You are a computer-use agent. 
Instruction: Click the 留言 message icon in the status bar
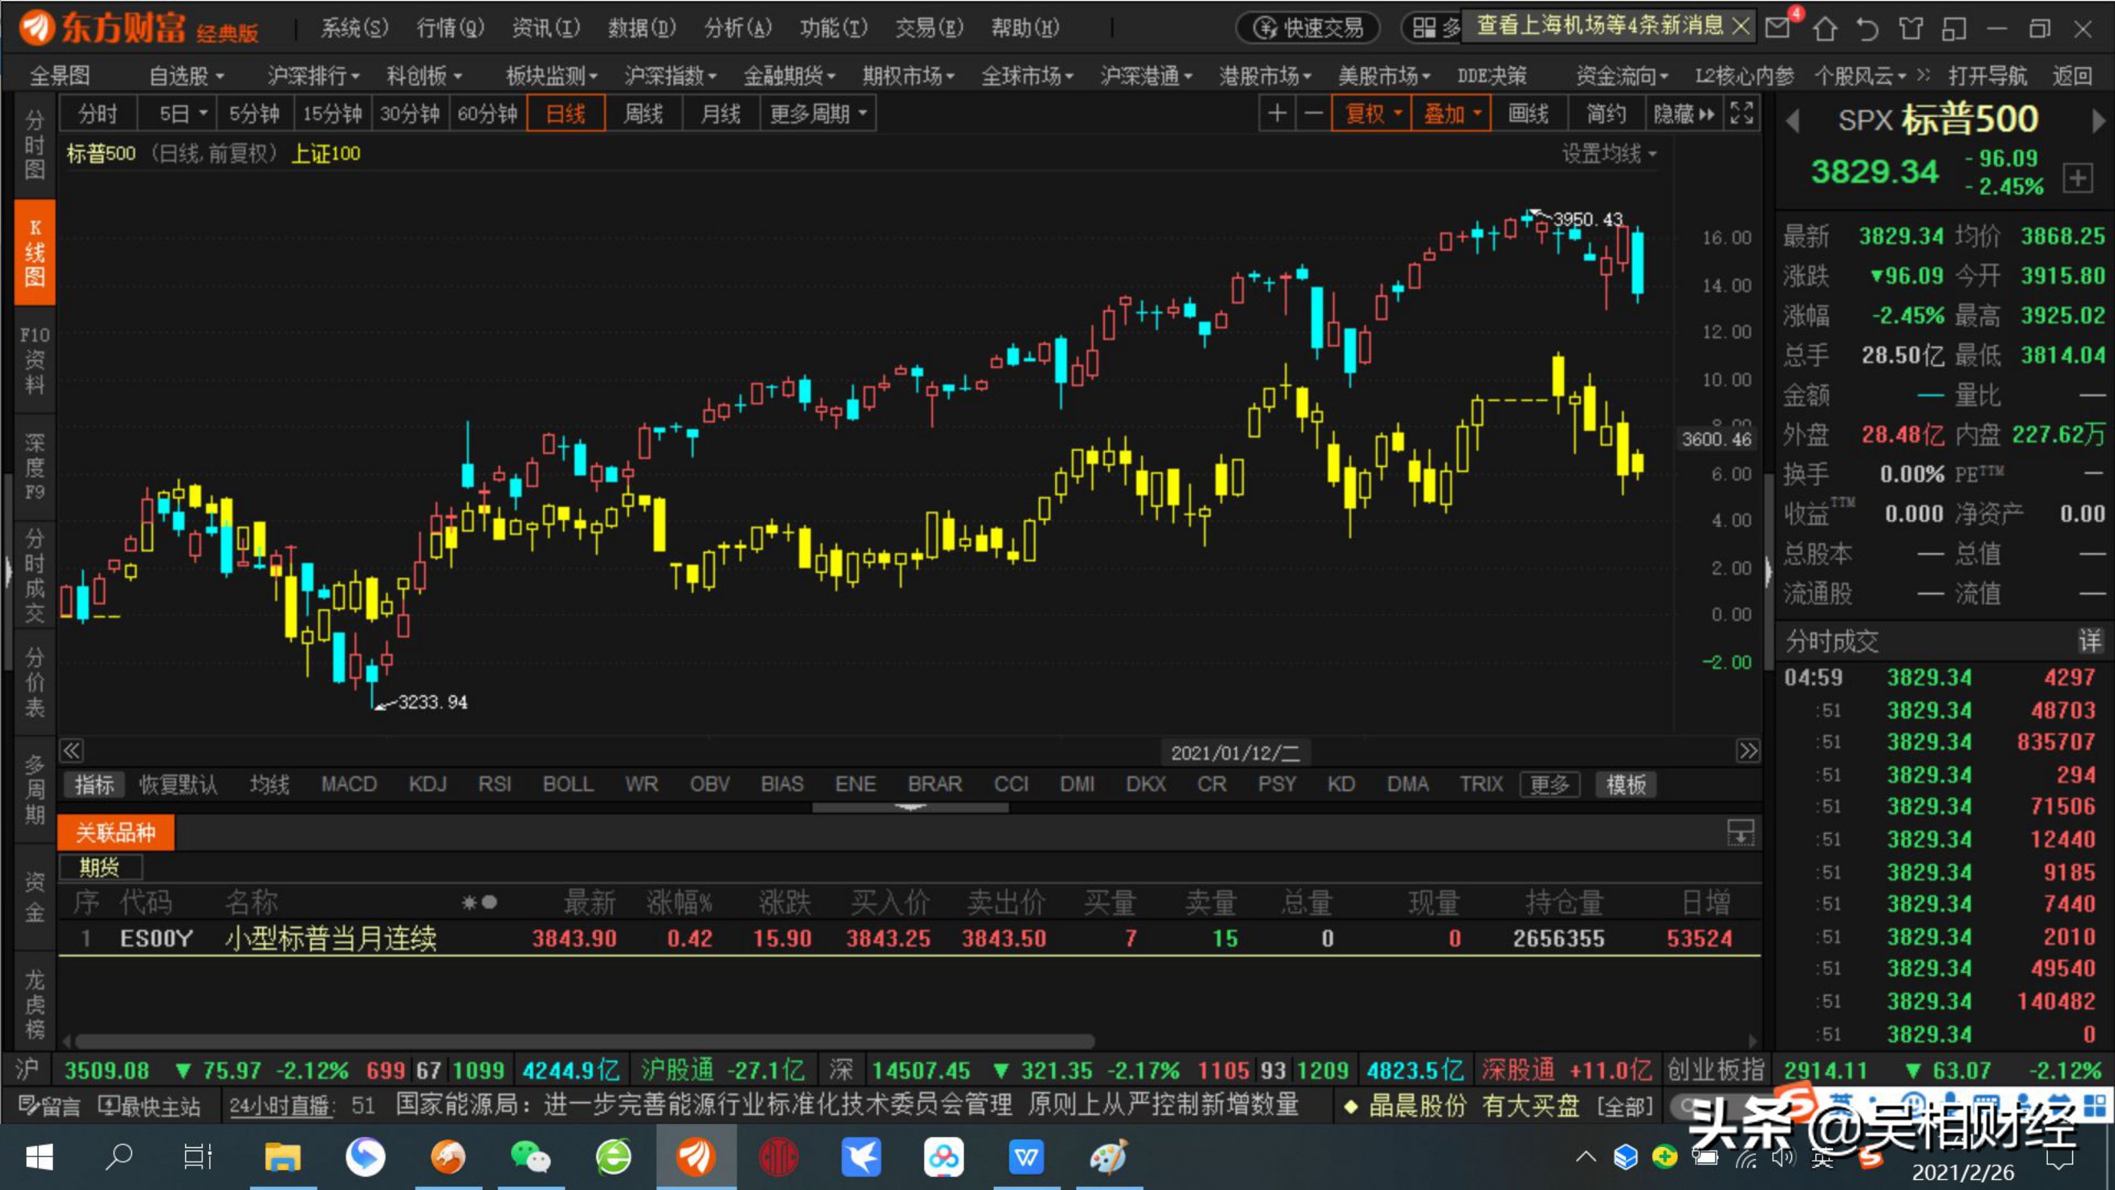[x=49, y=1105]
